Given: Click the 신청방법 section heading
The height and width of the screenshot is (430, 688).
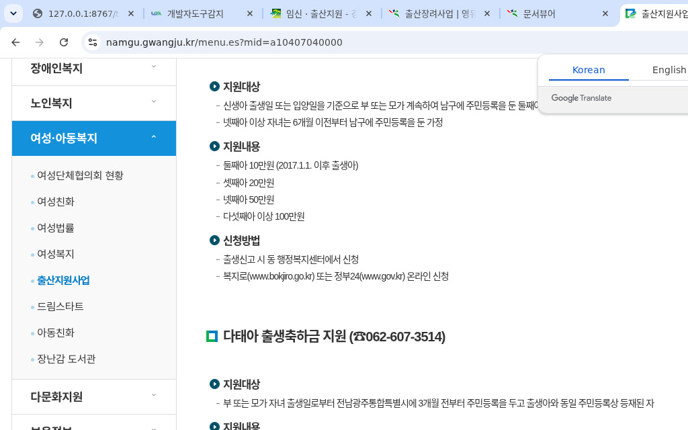Looking at the screenshot, I should [241, 241].
